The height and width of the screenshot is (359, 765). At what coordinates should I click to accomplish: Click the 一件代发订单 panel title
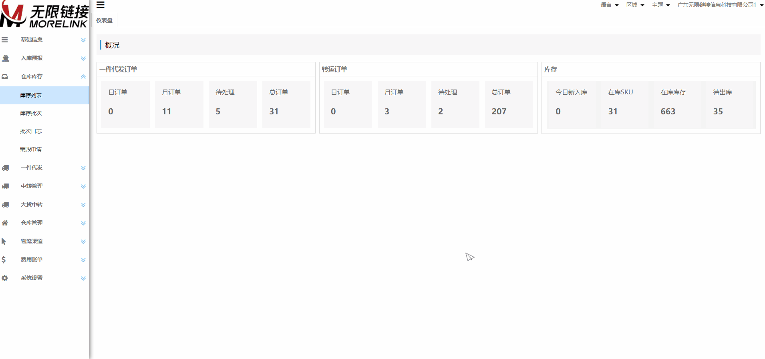coord(119,69)
